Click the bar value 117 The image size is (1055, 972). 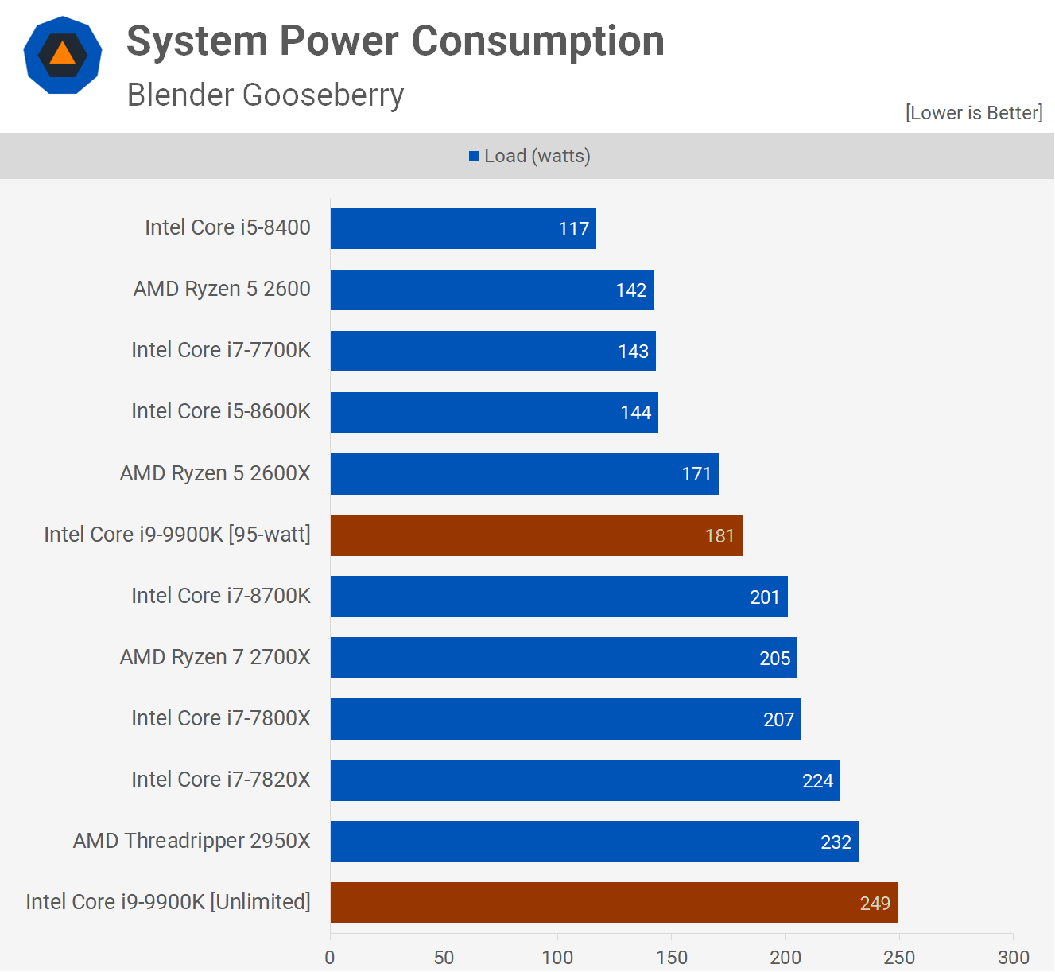tap(574, 229)
